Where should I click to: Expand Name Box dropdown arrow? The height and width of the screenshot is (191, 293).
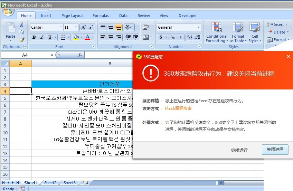pyautogui.click(x=52, y=55)
